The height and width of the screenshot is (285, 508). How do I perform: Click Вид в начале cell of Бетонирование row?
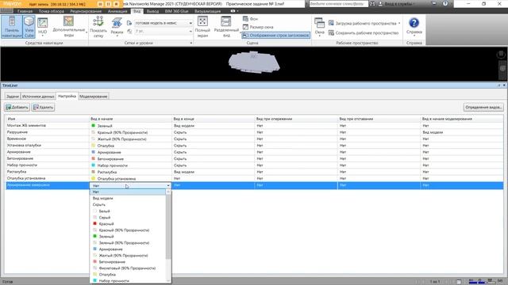click(x=130, y=158)
